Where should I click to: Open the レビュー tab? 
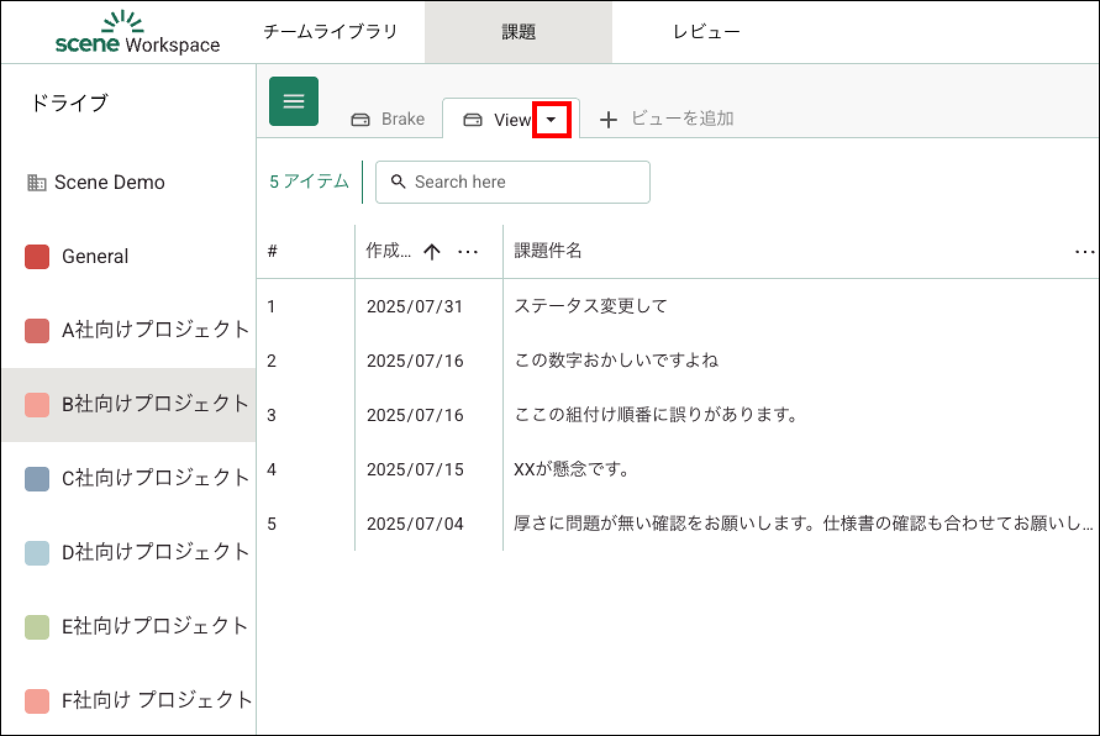pyautogui.click(x=706, y=32)
